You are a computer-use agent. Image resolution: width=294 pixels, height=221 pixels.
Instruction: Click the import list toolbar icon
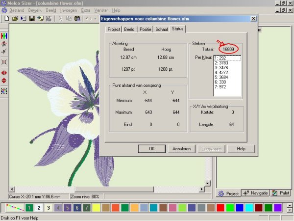[x=24, y=19]
